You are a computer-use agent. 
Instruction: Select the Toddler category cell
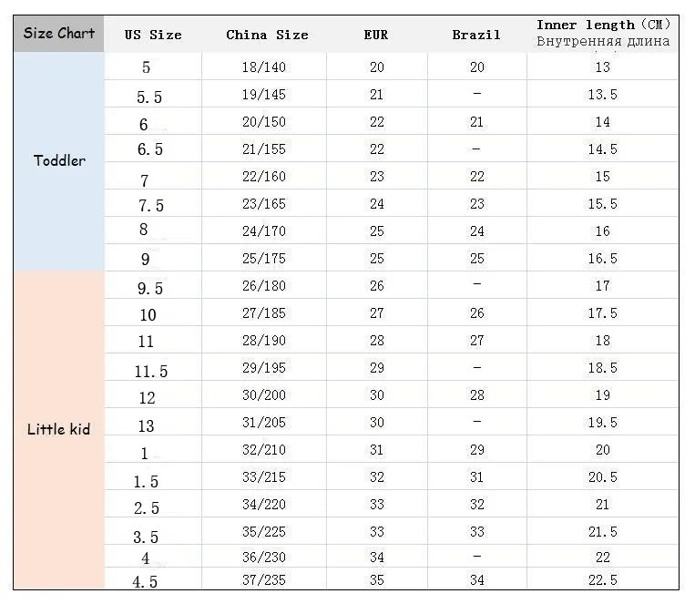point(59,161)
